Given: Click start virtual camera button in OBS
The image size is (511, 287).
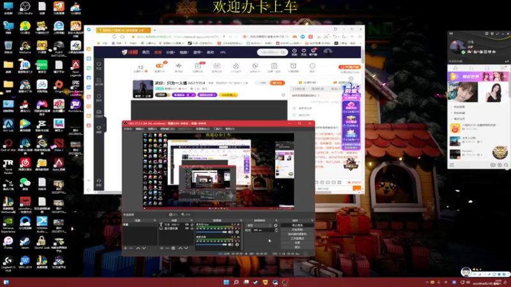Looking at the screenshot, I should point(297,234).
